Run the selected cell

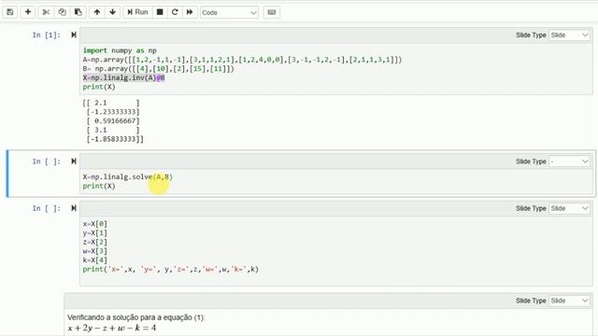pyautogui.click(x=137, y=12)
